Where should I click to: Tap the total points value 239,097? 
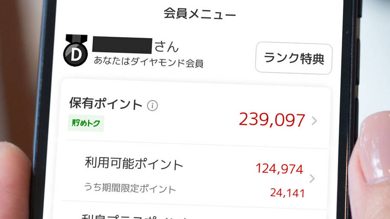pyautogui.click(x=272, y=120)
